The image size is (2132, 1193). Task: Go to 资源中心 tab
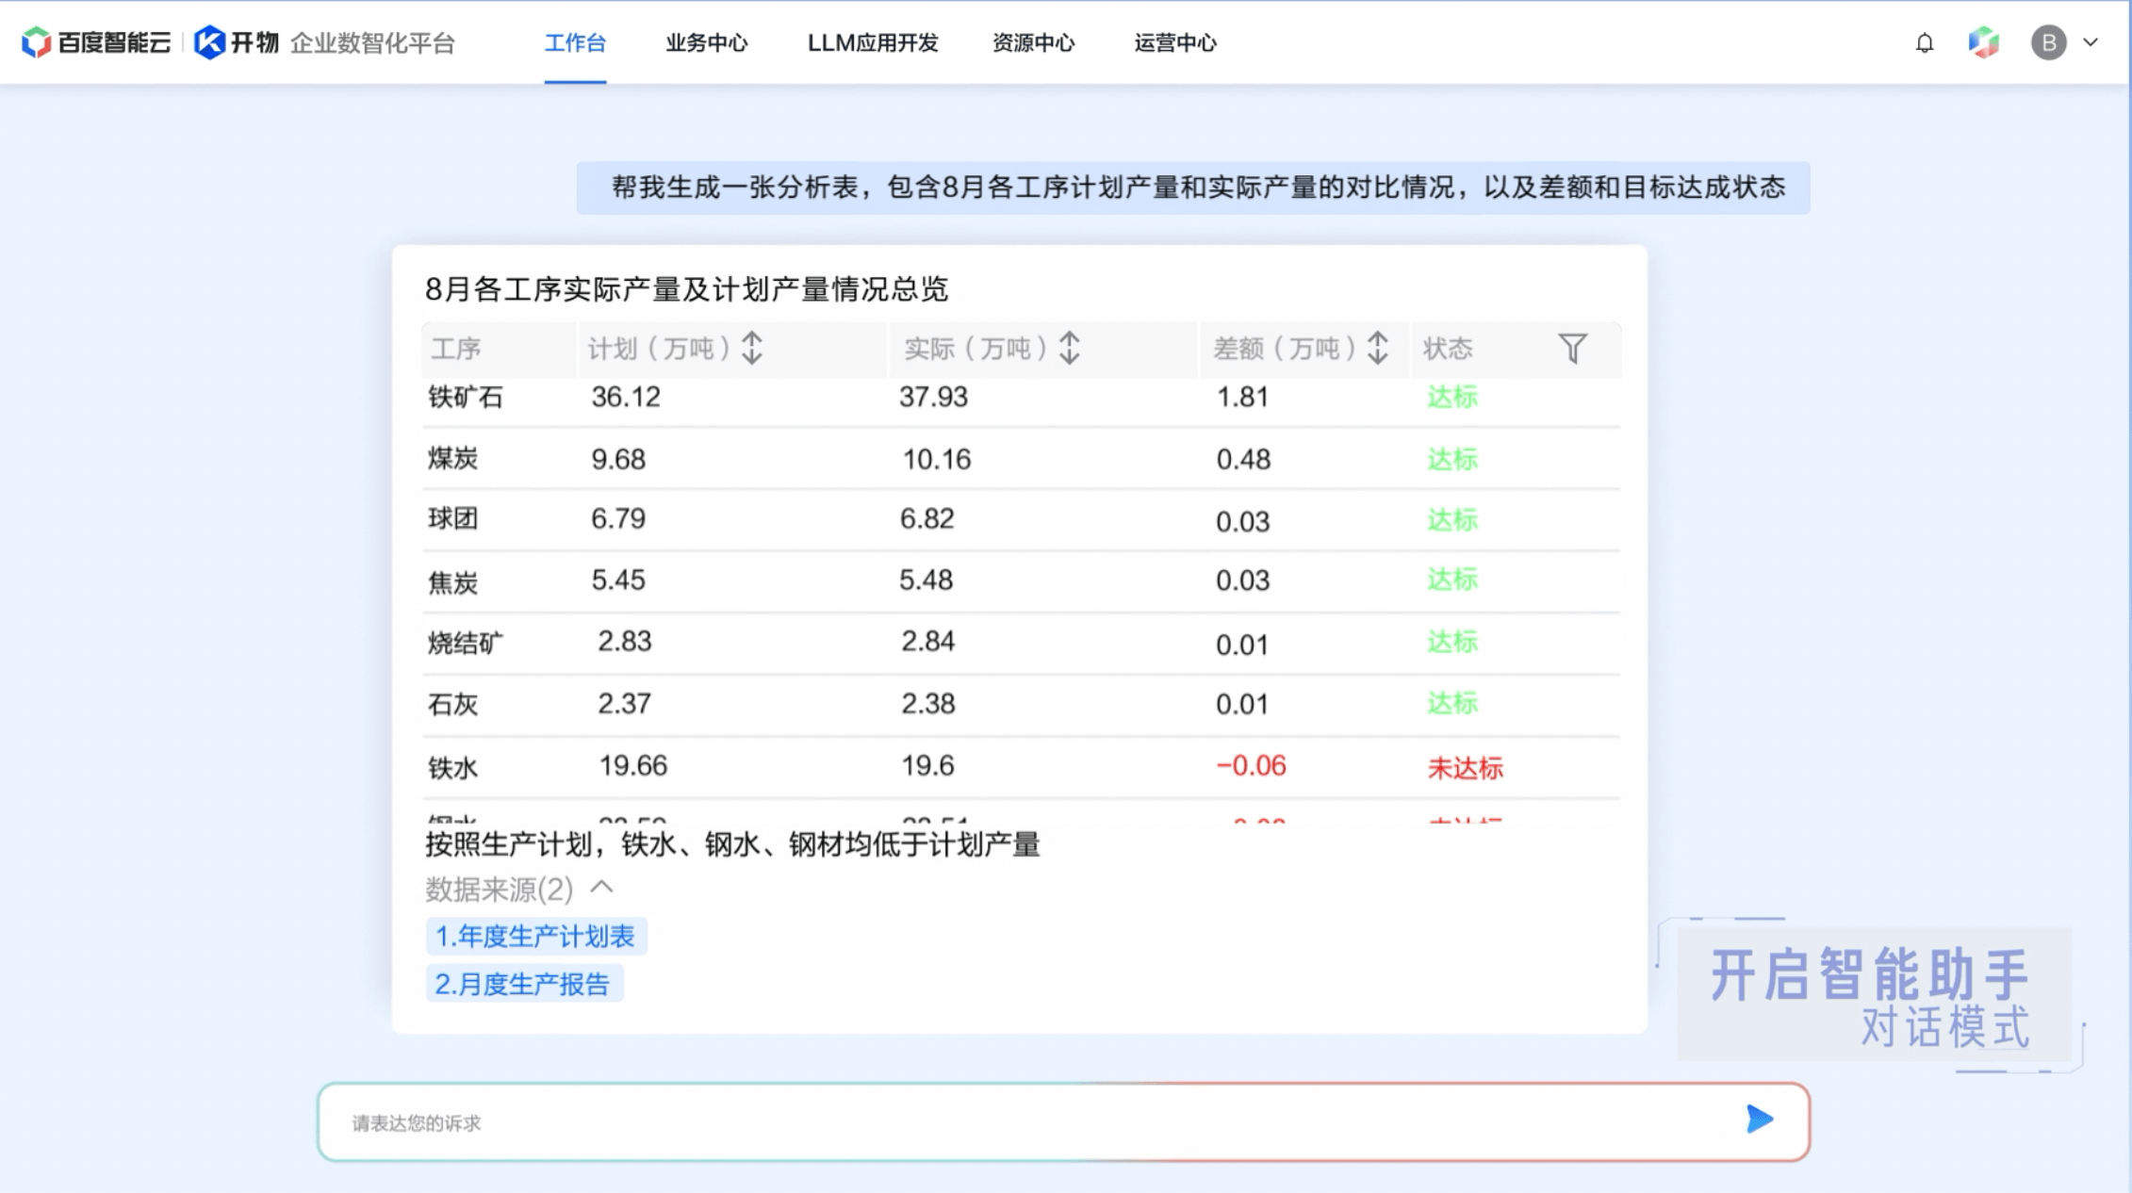pos(1033,42)
